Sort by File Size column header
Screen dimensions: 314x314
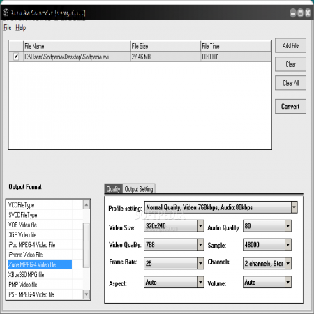click(165, 46)
